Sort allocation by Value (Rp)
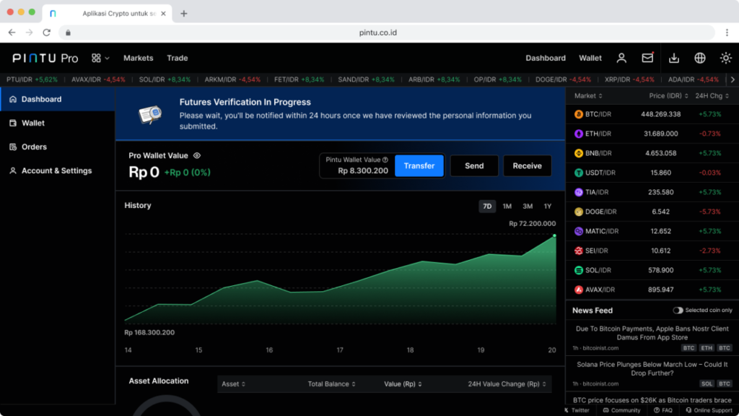Viewport: 739px width, 416px height. 403,384
